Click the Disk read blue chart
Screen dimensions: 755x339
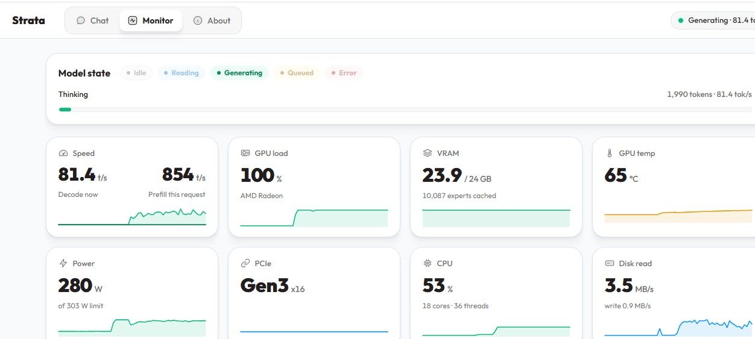click(678, 328)
